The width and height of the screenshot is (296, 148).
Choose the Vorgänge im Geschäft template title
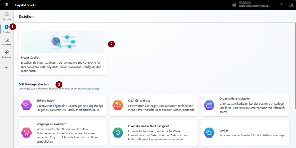[51, 124]
